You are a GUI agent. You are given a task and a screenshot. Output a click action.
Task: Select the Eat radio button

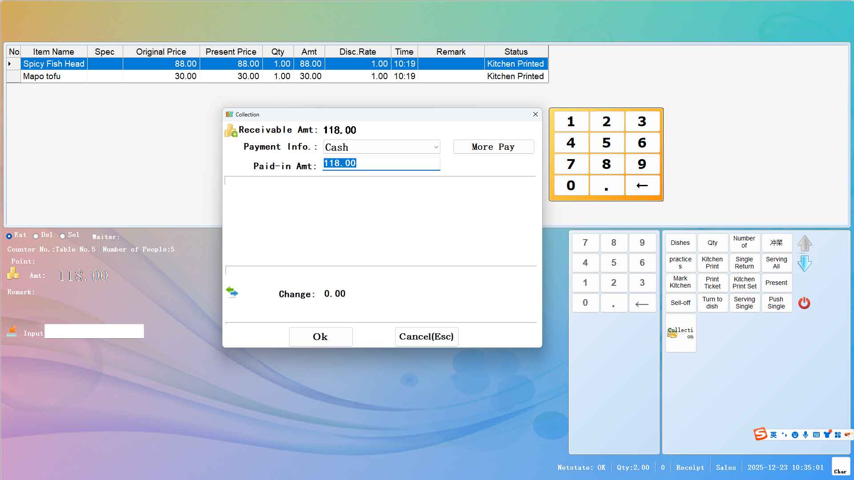coord(9,236)
